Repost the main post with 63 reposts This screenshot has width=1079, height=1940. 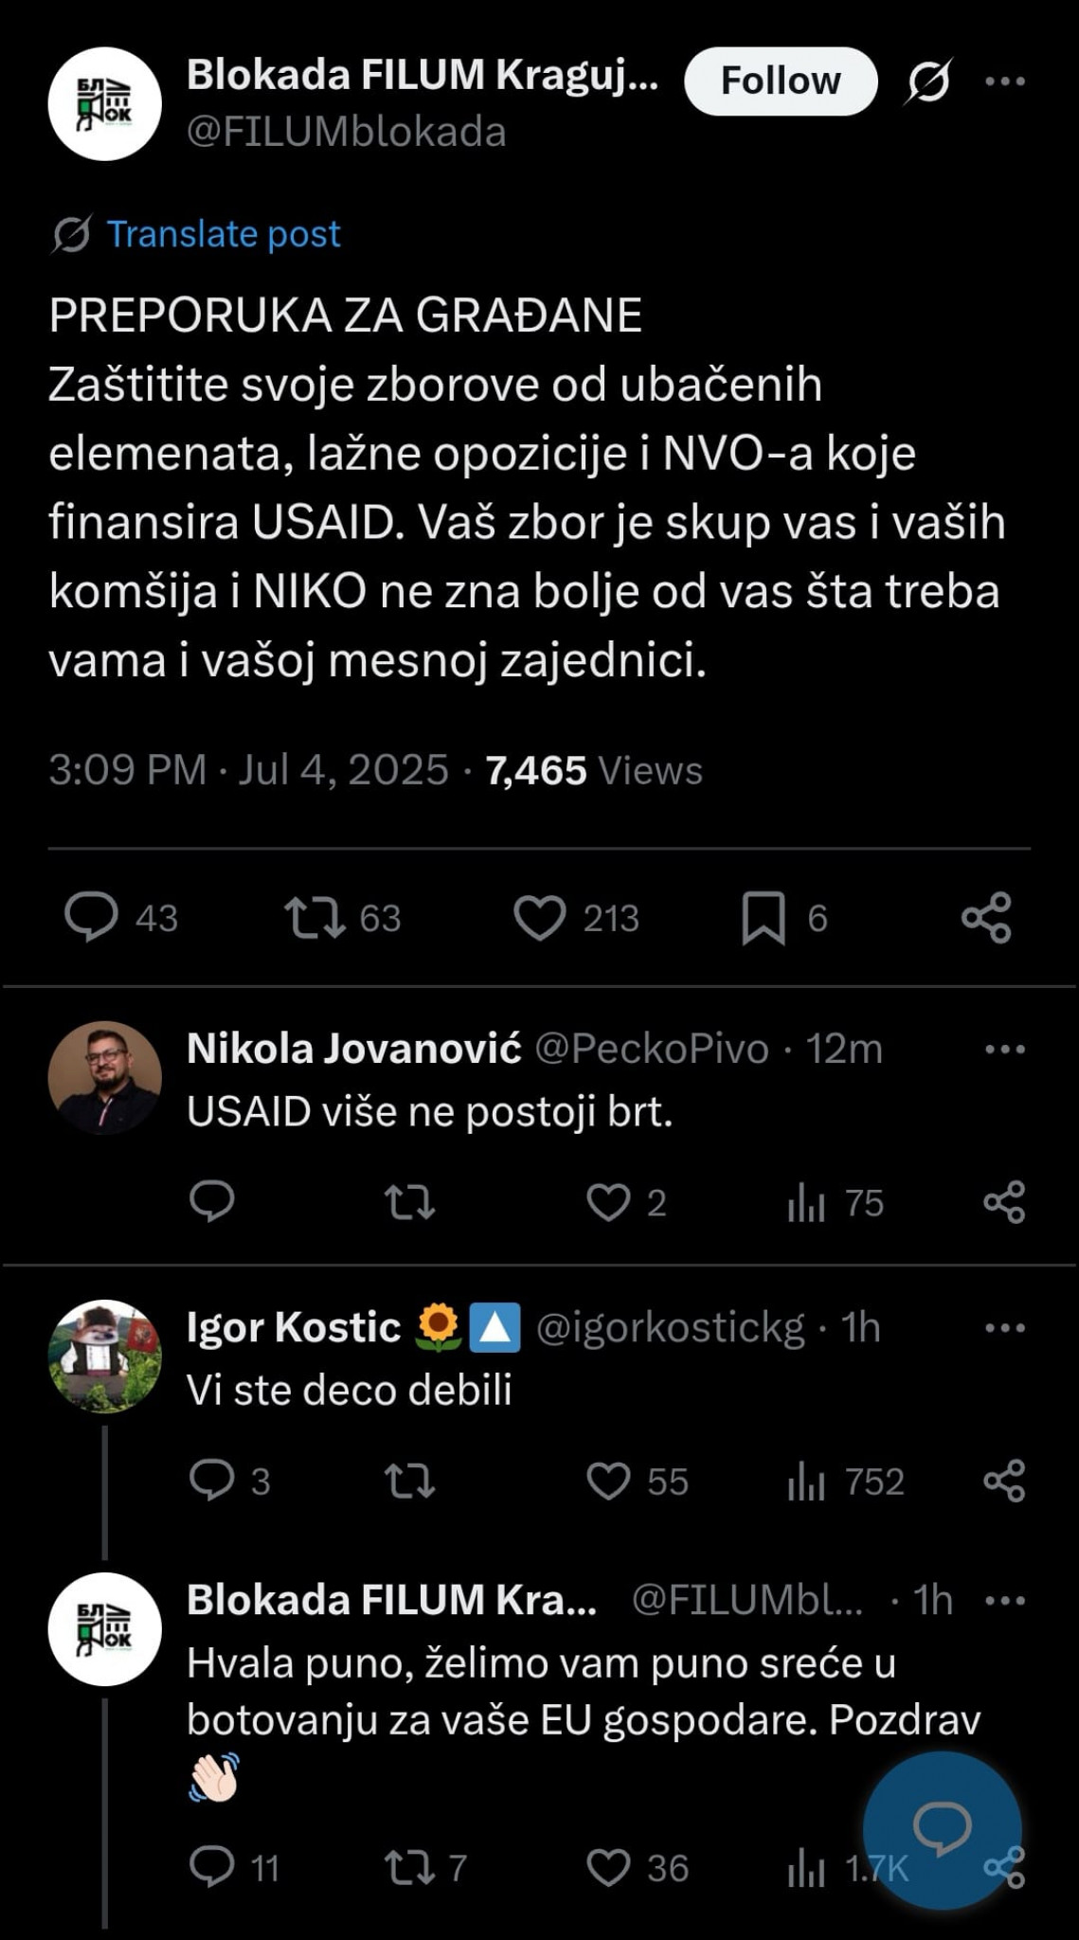[315, 917]
